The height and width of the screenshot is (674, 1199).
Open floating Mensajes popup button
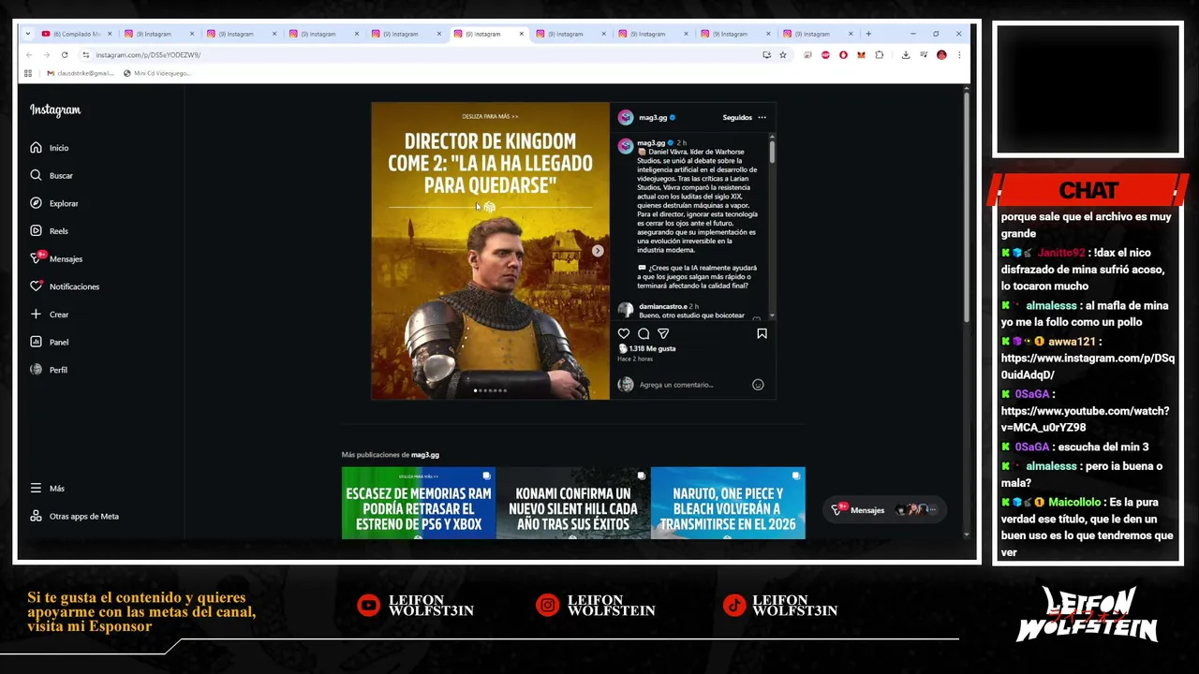[884, 510]
